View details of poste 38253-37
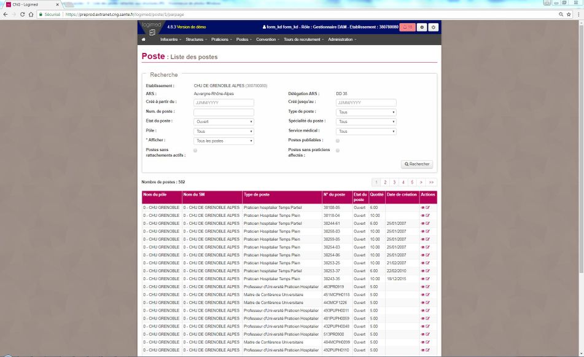 [422, 271]
